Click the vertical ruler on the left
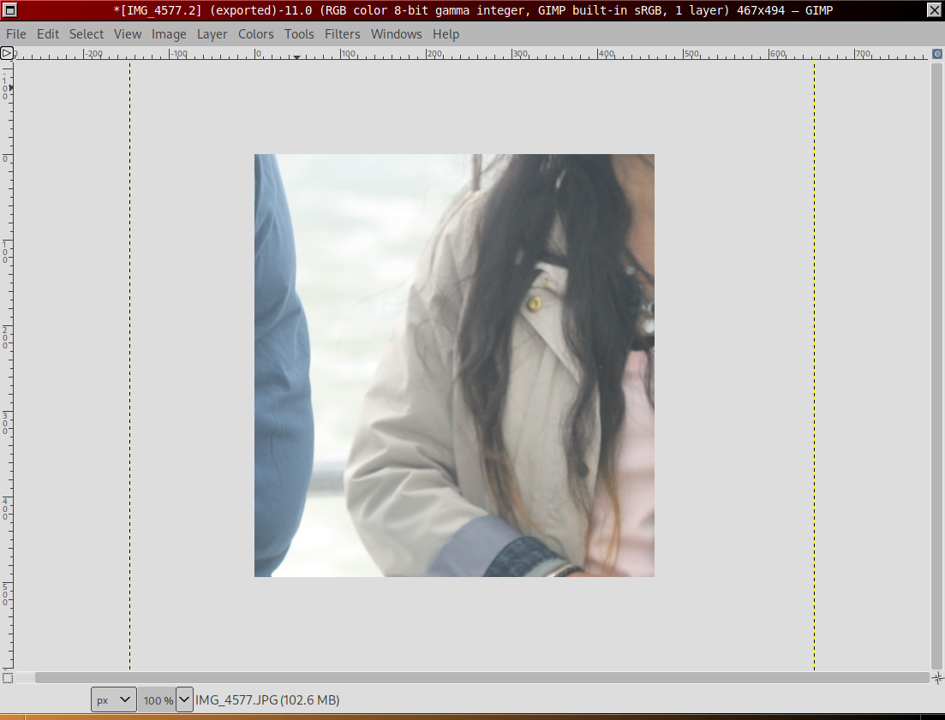 click(x=7, y=365)
